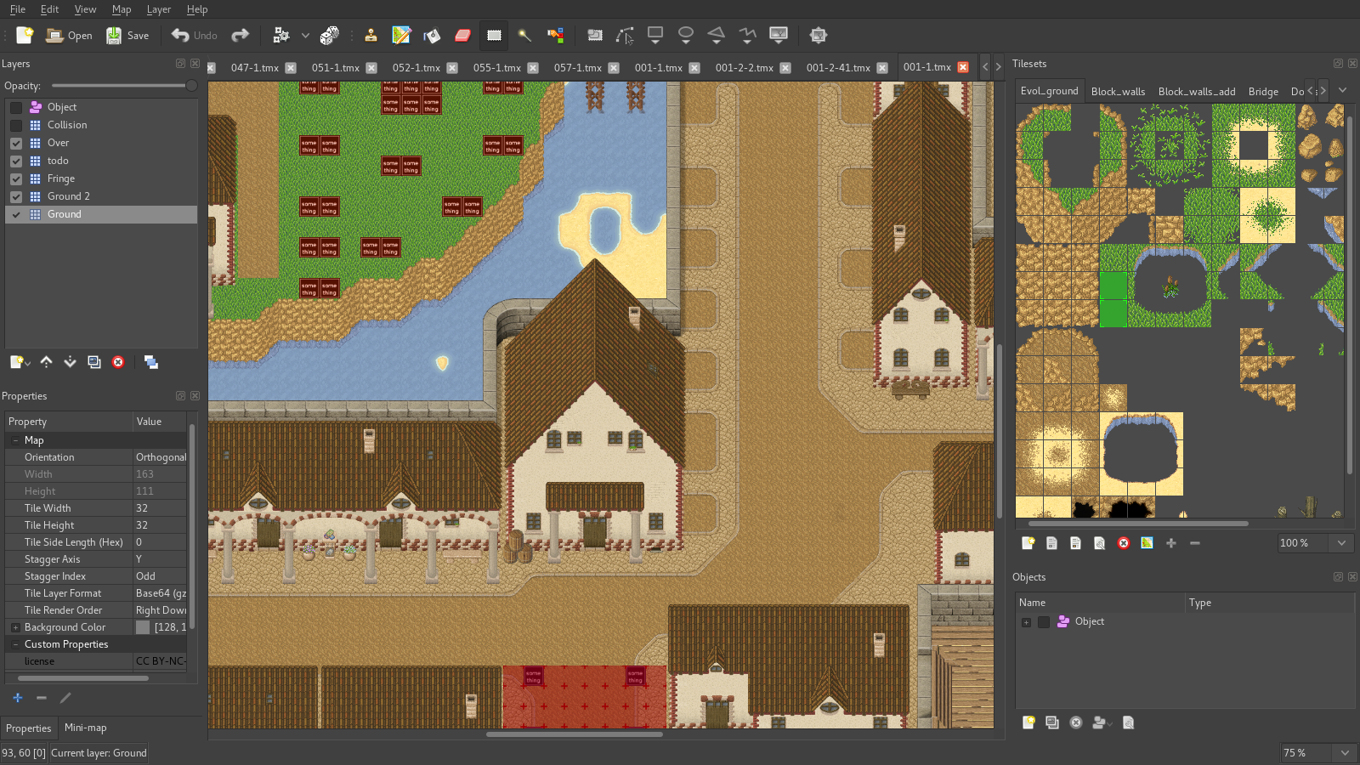Open the tileset zoom 100 % dropdown
The image size is (1360, 765).
pos(1342,543)
